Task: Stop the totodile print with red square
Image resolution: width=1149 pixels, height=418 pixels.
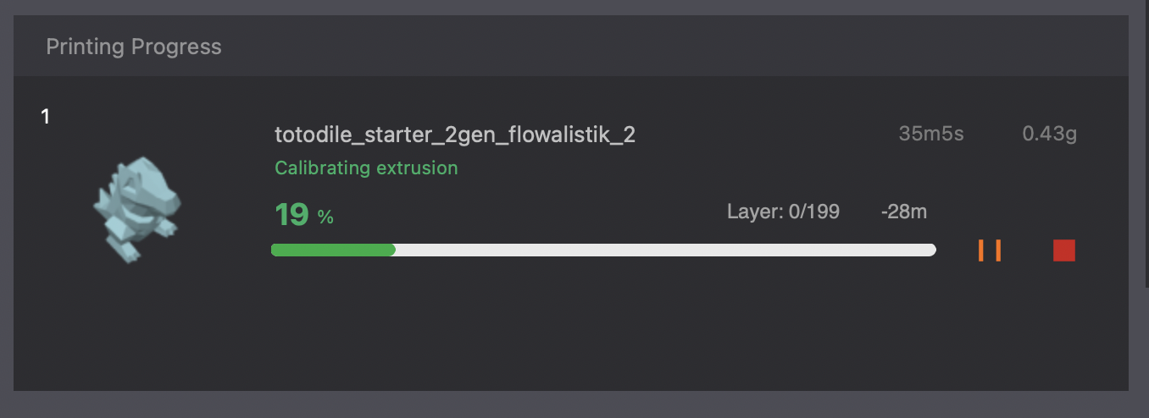Action: point(1063,250)
